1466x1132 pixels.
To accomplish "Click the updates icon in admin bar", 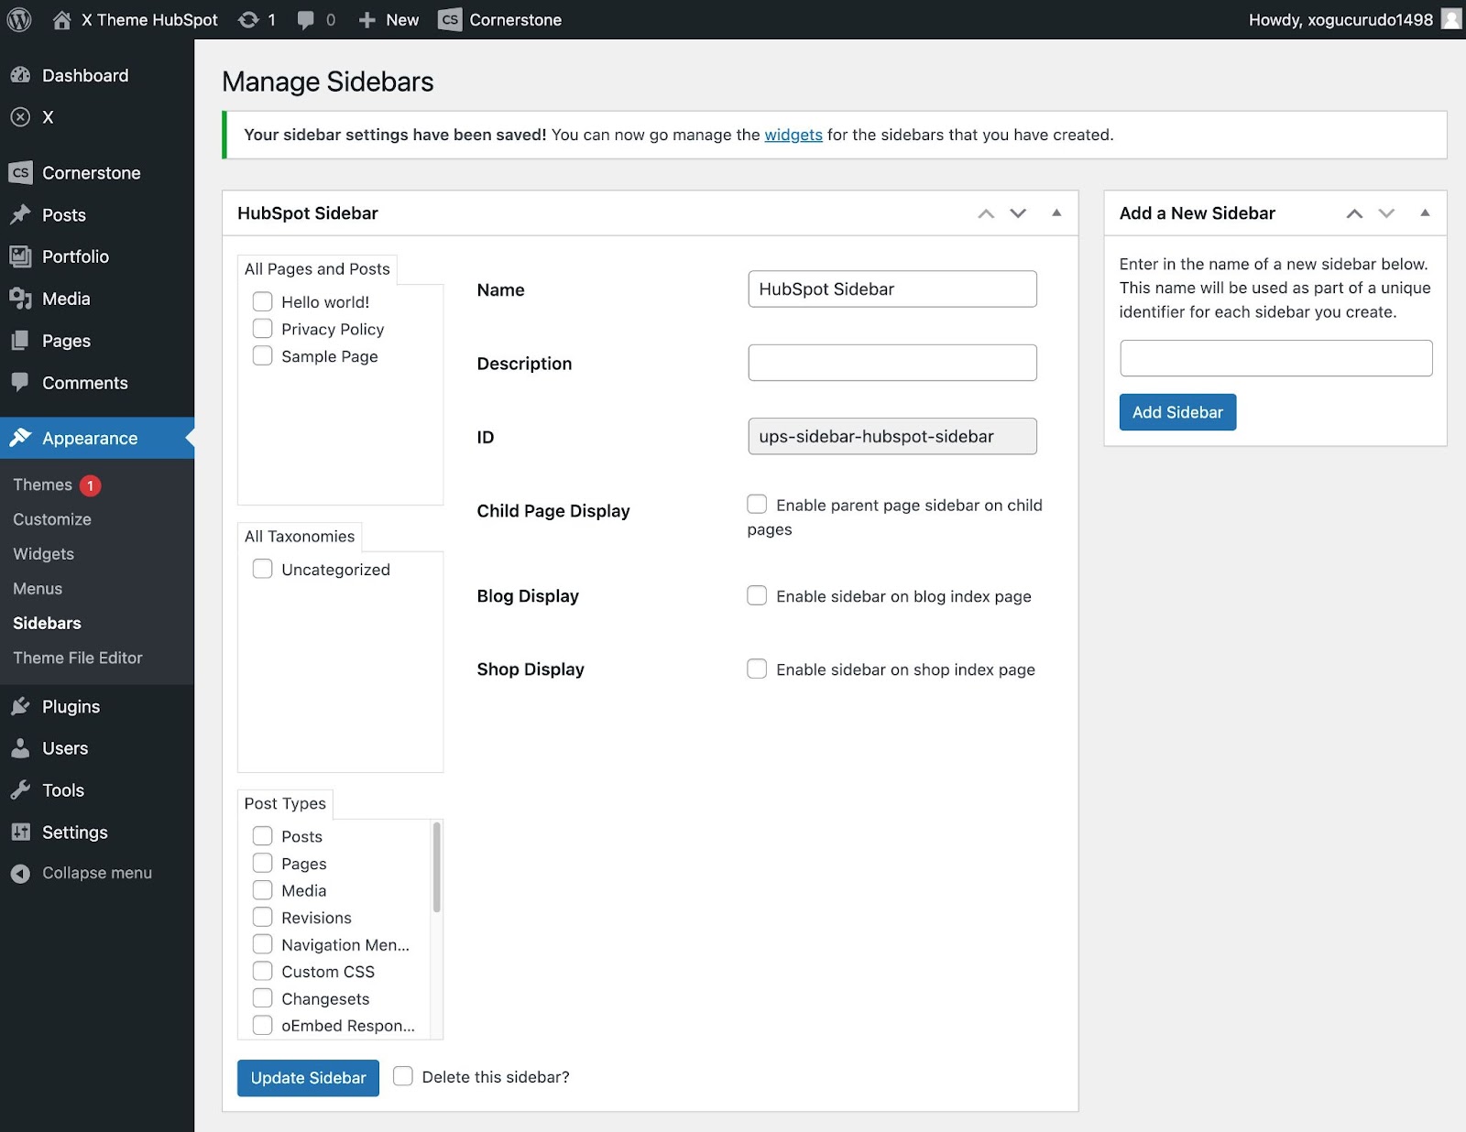I will [x=248, y=19].
